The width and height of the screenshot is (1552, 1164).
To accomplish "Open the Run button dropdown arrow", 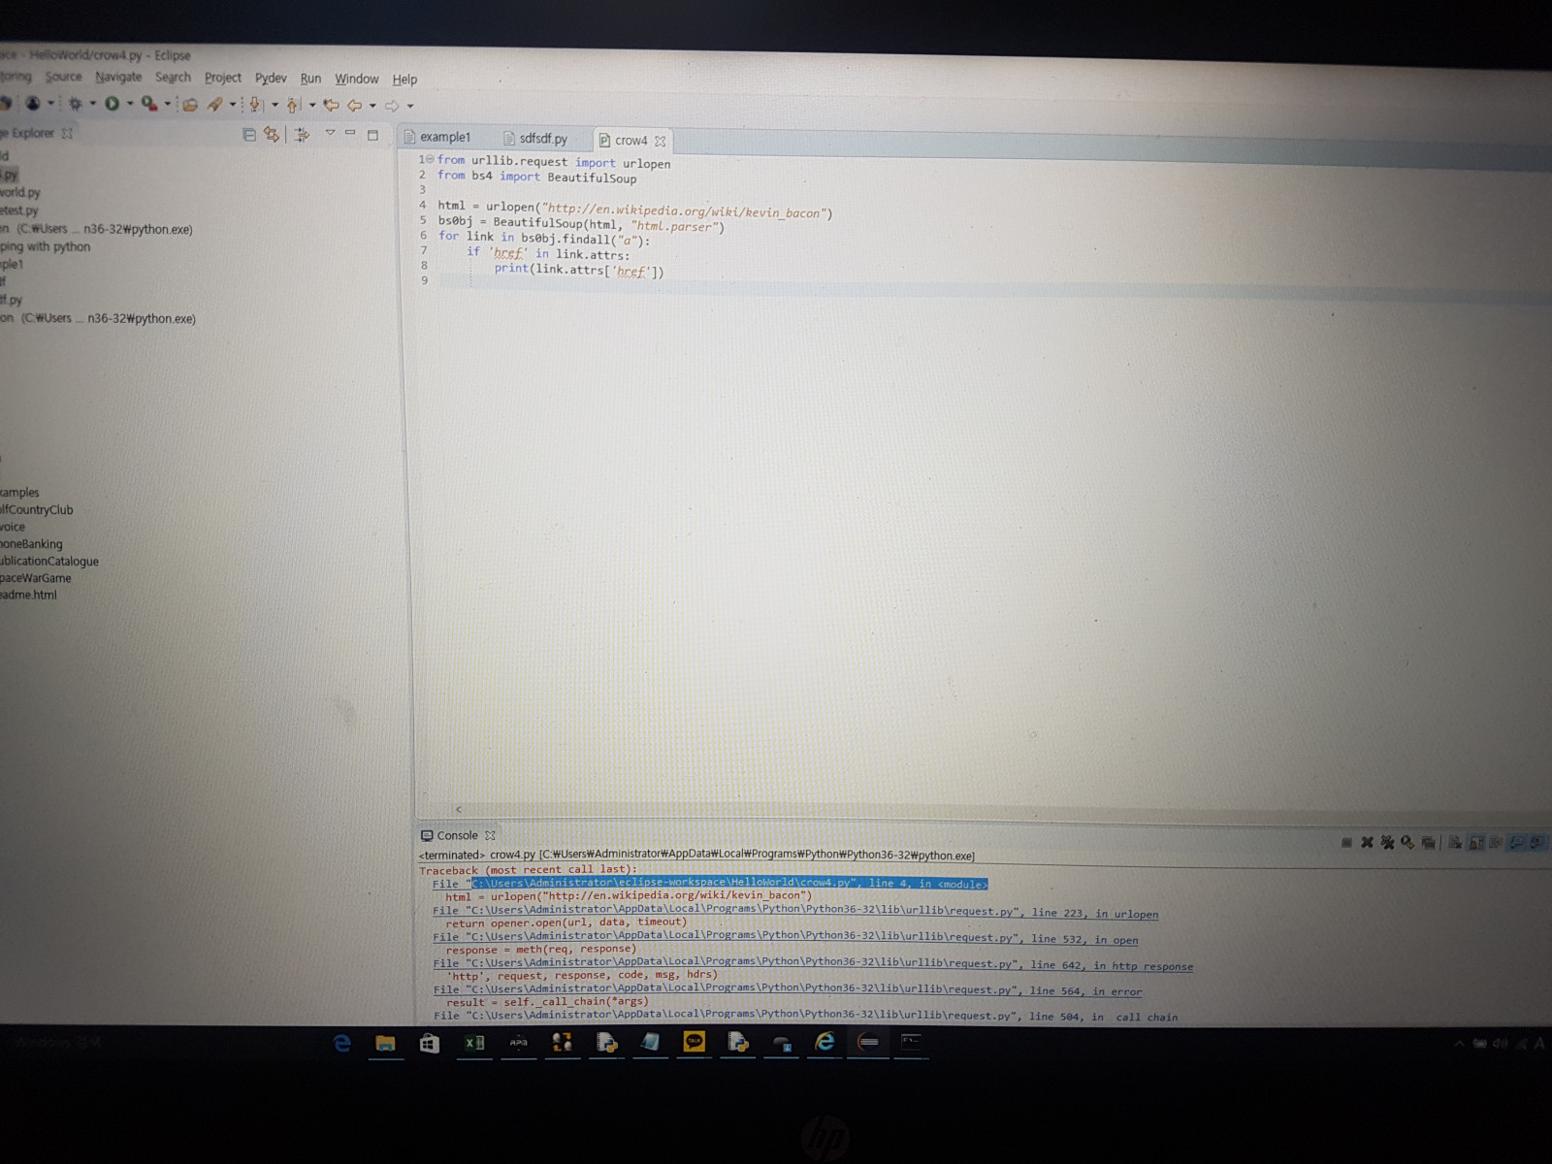I will pos(130,104).
